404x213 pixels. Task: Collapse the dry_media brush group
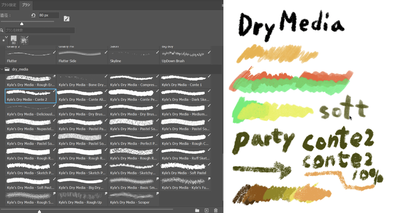click(x=2, y=69)
